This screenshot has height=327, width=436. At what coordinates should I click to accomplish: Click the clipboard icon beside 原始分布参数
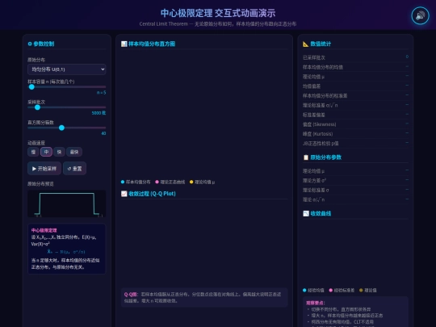(x=305, y=157)
